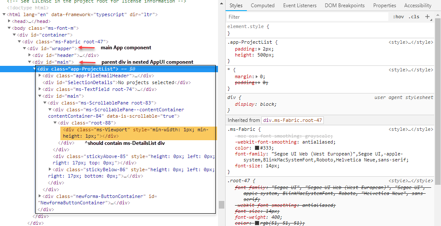Collapse the body ms-font-m node
Viewport: 441px width, 226px height.
click(10, 28)
